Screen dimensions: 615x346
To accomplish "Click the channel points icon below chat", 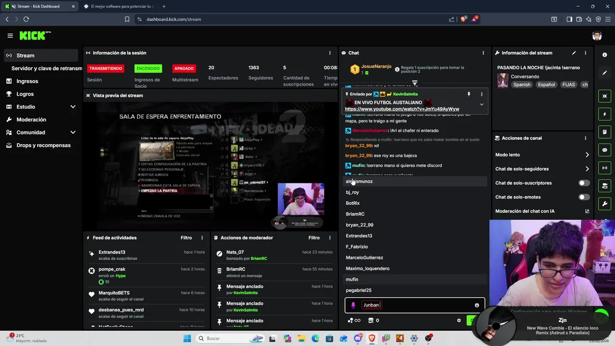I will [354, 321].
